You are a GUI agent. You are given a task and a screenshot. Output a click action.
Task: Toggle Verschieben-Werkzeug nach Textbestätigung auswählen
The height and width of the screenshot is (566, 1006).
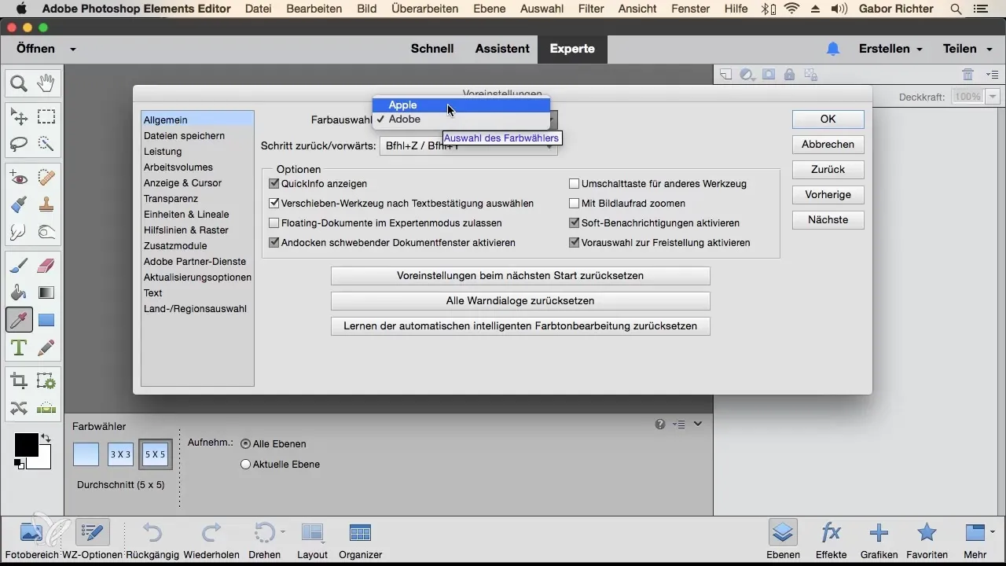[x=274, y=204]
